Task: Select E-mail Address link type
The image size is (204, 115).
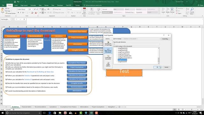Action: pyautogui.click(x=108, y=64)
